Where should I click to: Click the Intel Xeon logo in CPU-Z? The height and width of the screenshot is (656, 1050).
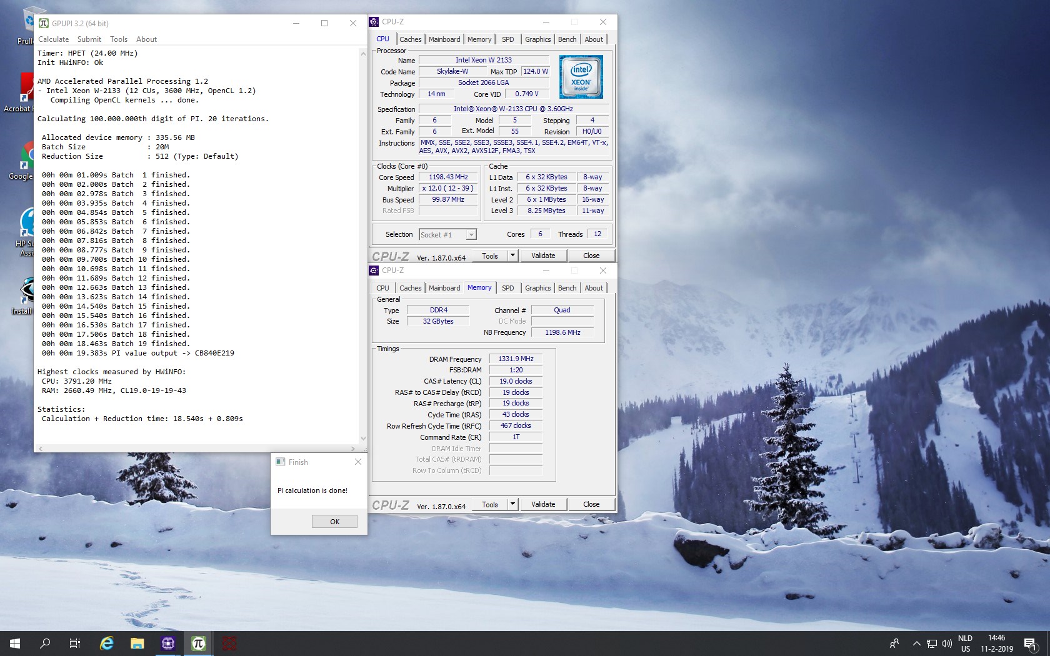(x=581, y=77)
